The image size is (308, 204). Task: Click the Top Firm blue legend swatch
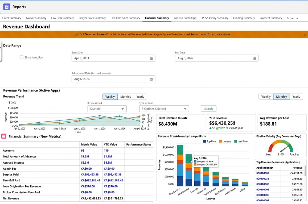[x=205, y=141]
